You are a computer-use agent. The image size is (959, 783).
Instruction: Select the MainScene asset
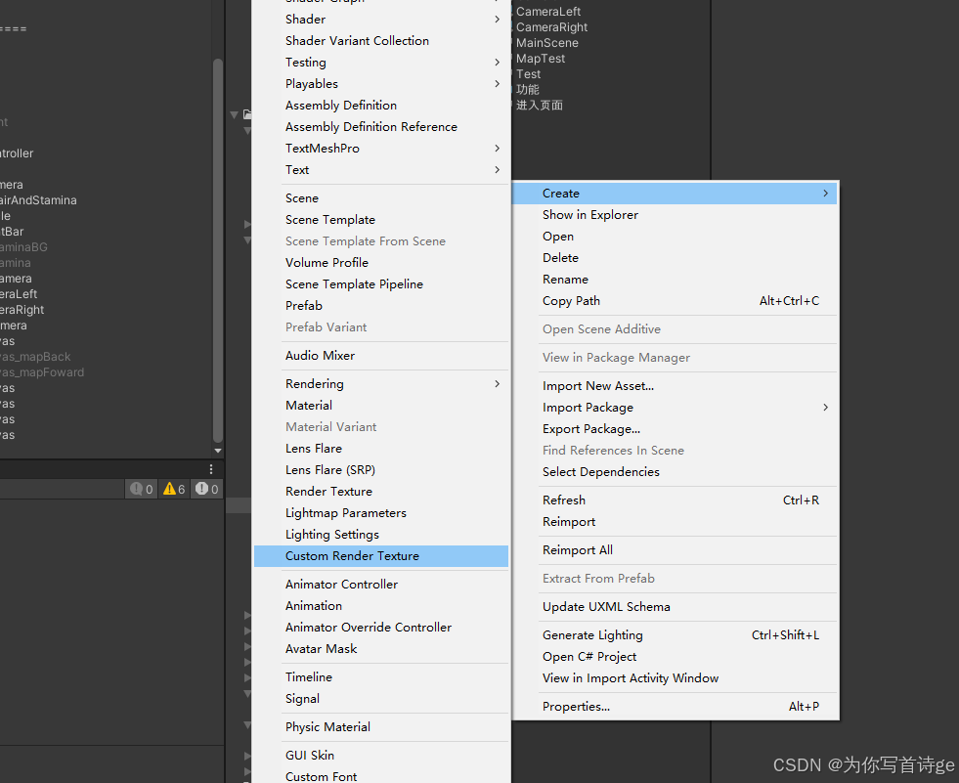(x=546, y=43)
